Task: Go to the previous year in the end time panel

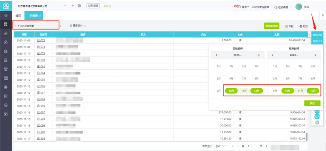Action: pos(273,55)
